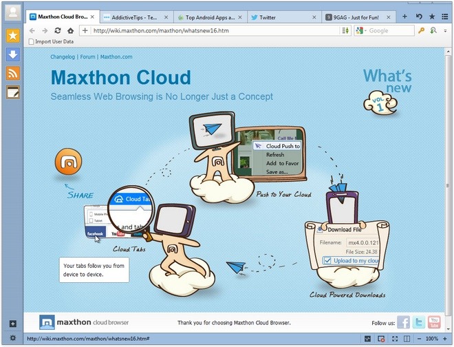Screen dimensions: 454x347
Task: Open the Downloads sidebar icon
Action: [x=13, y=54]
